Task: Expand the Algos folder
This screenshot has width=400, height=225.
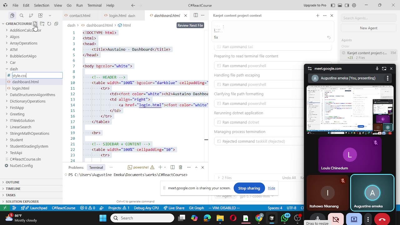Action: [15, 37]
